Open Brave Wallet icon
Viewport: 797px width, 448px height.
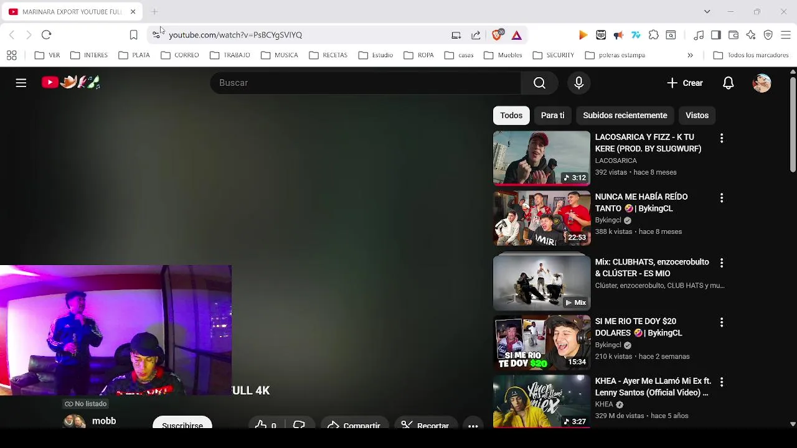coord(733,35)
